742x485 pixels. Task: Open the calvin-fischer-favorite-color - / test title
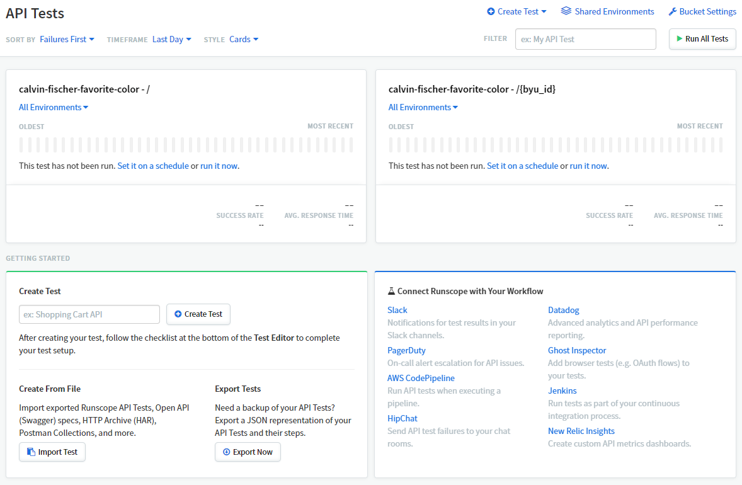[x=84, y=89]
